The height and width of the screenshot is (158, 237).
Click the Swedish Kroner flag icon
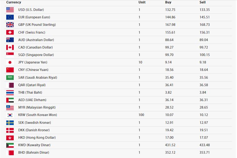coord(10,123)
